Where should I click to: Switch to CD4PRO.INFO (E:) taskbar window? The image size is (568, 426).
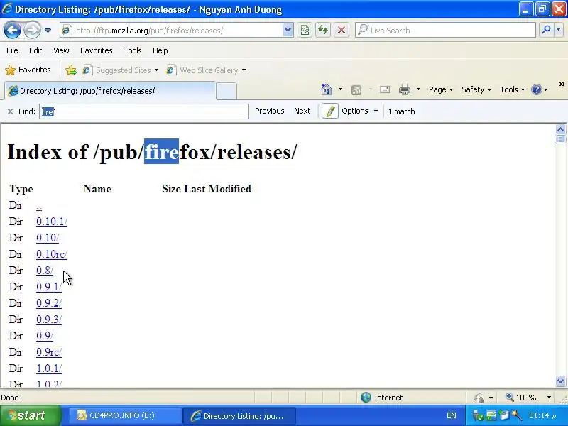pyautogui.click(x=126, y=415)
